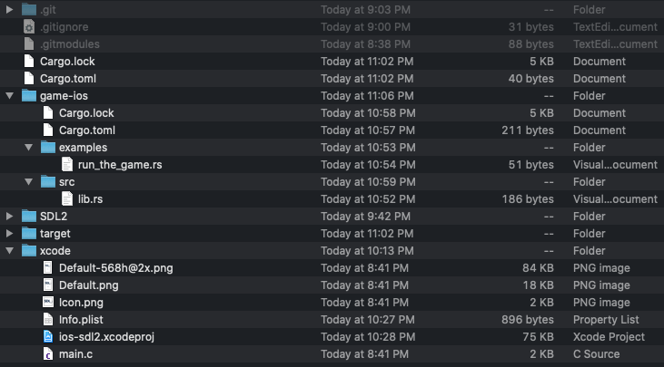Click the main.c C source icon
The width and height of the screenshot is (664, 367).
[x=48, y=354]
